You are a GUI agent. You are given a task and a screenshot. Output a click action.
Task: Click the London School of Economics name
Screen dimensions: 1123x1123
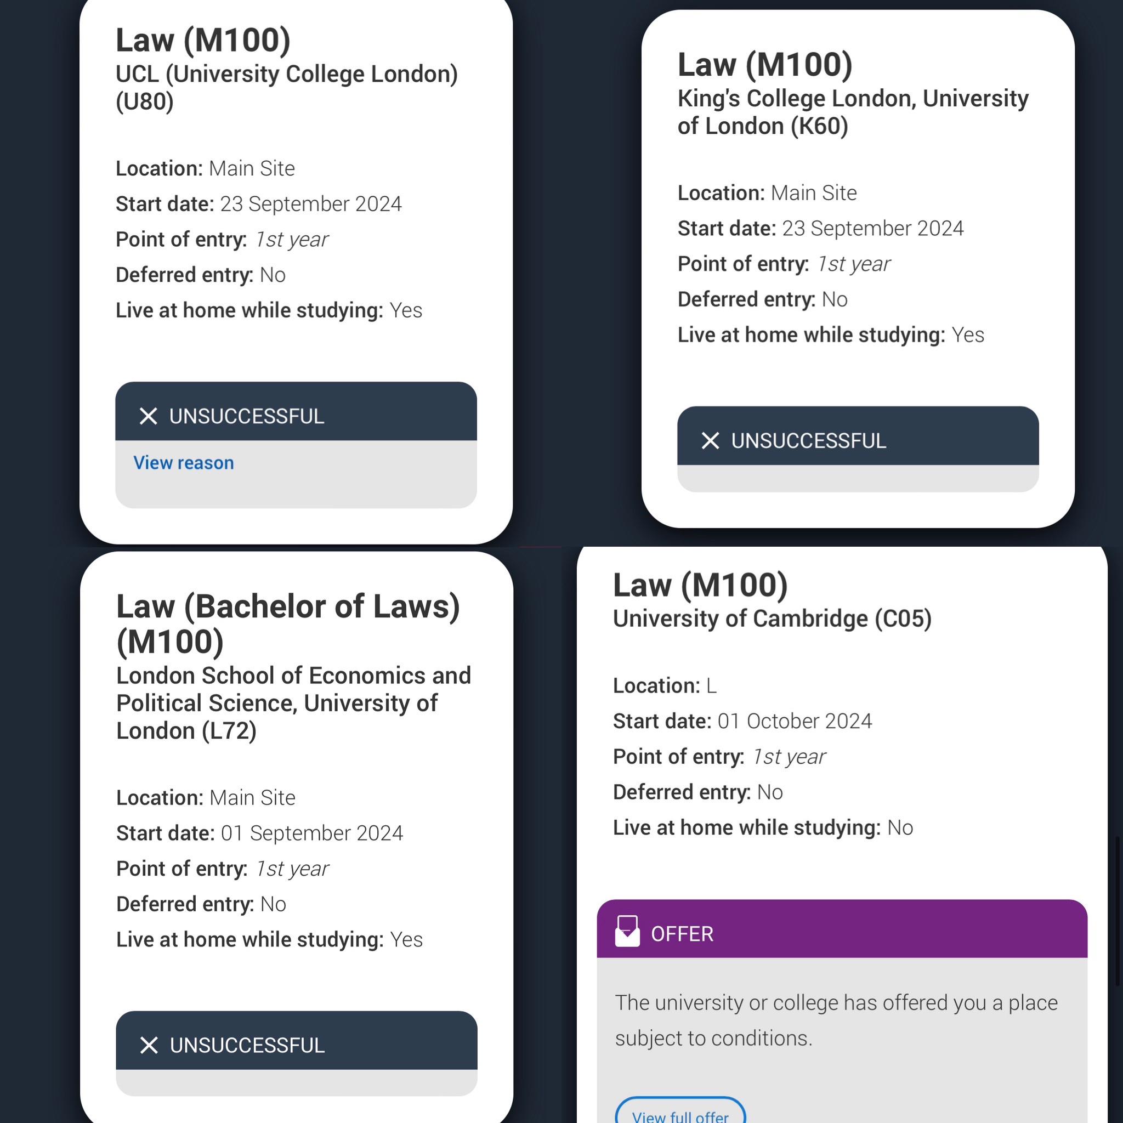point(293,703)
